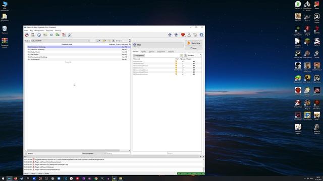Open Recycle Bin desktop icon

click(x=5, y=30)
